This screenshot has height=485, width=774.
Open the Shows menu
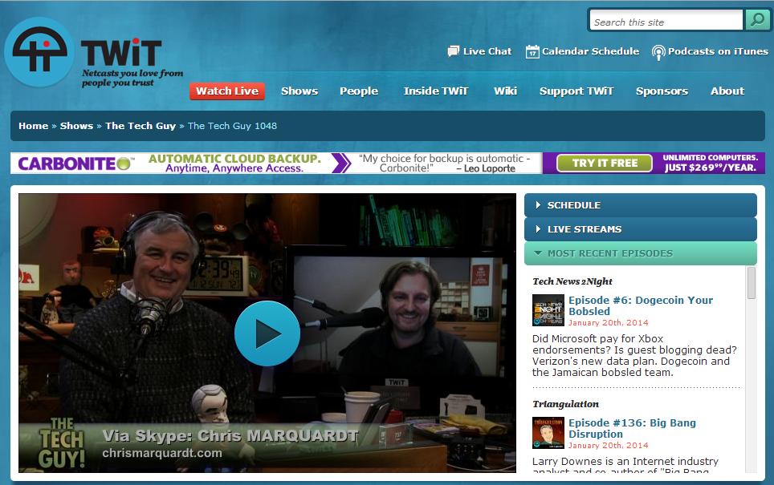click(x=299, y=91)
